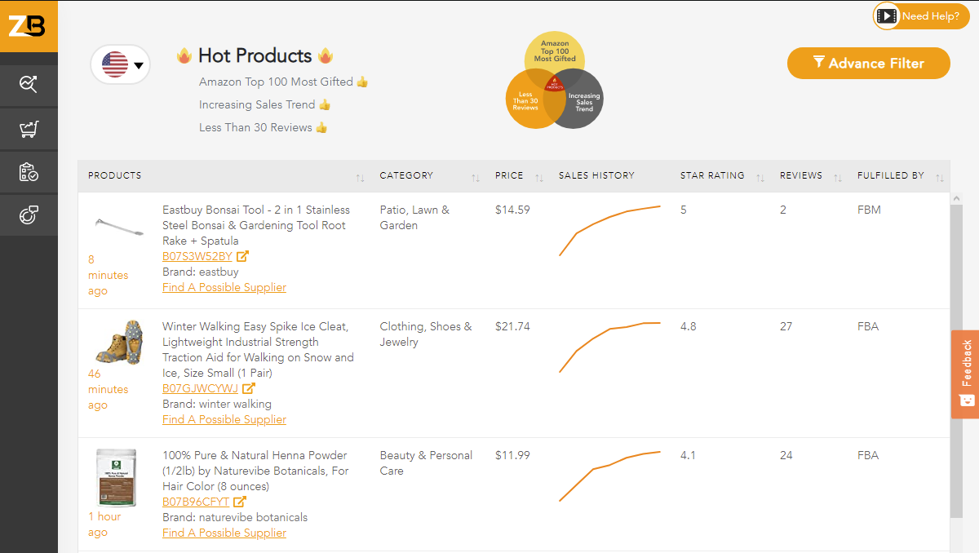This screenshot has height=553, width=979.
Task: Open external link icon beside B07B96CFYT
Action: [x=240, y=502]
